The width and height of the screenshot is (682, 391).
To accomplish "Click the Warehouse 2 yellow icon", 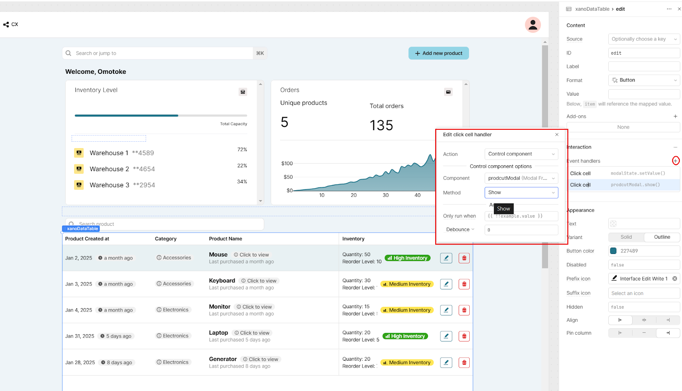I will [x=79, y=169].
